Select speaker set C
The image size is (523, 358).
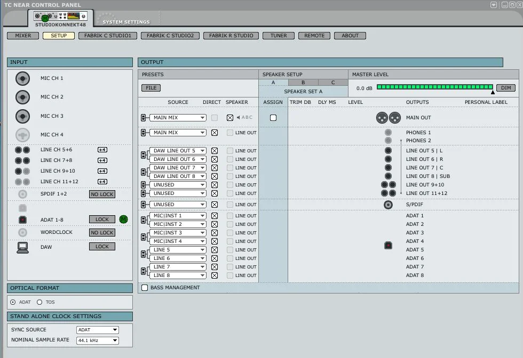[333, 82]
